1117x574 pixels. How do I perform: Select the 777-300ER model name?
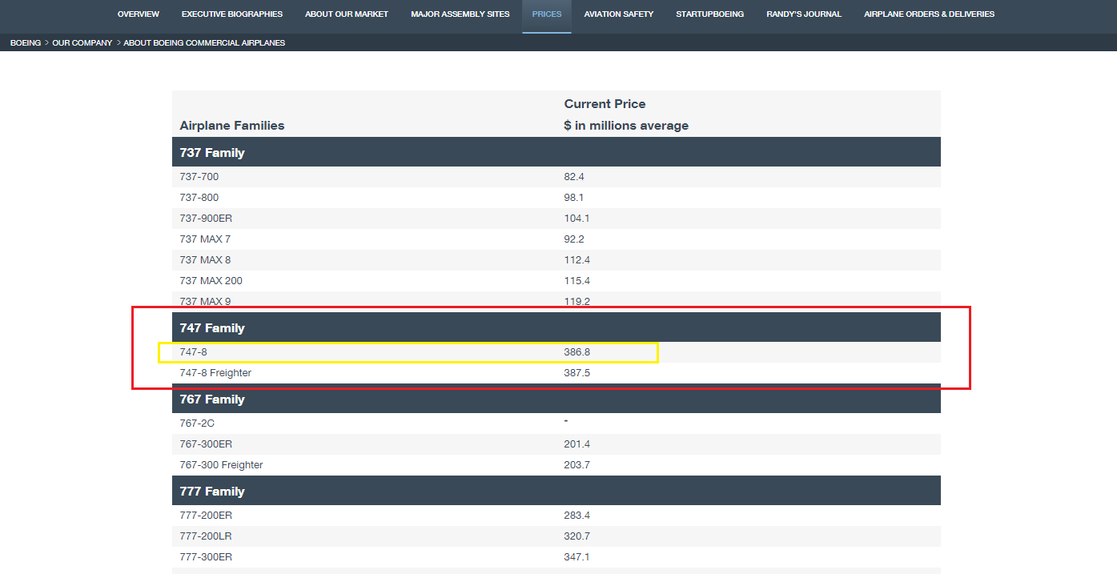[x=207, y=557]
